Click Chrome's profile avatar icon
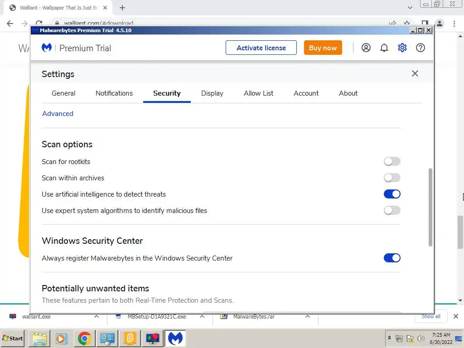This screenshot has width=464, height=348. [440, 24]
